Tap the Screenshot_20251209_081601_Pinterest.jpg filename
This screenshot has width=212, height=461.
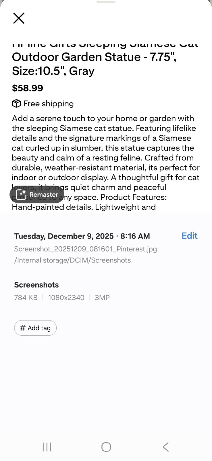click(85, 249)
